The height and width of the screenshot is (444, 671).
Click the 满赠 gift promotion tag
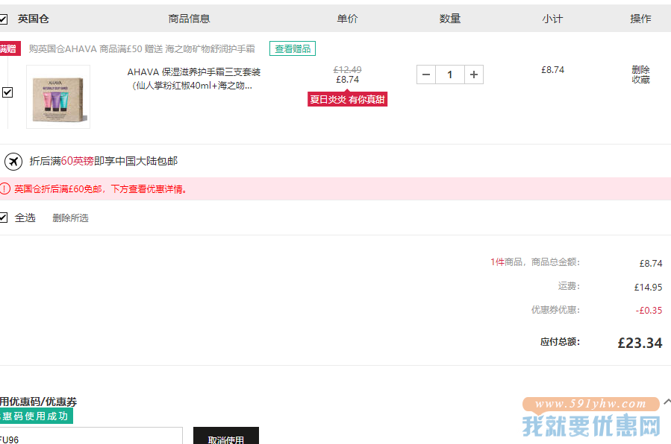point(10,48)
